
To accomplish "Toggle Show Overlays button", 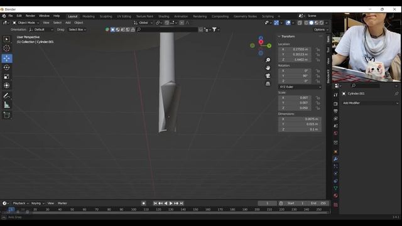I will click(x=288, y=23).
